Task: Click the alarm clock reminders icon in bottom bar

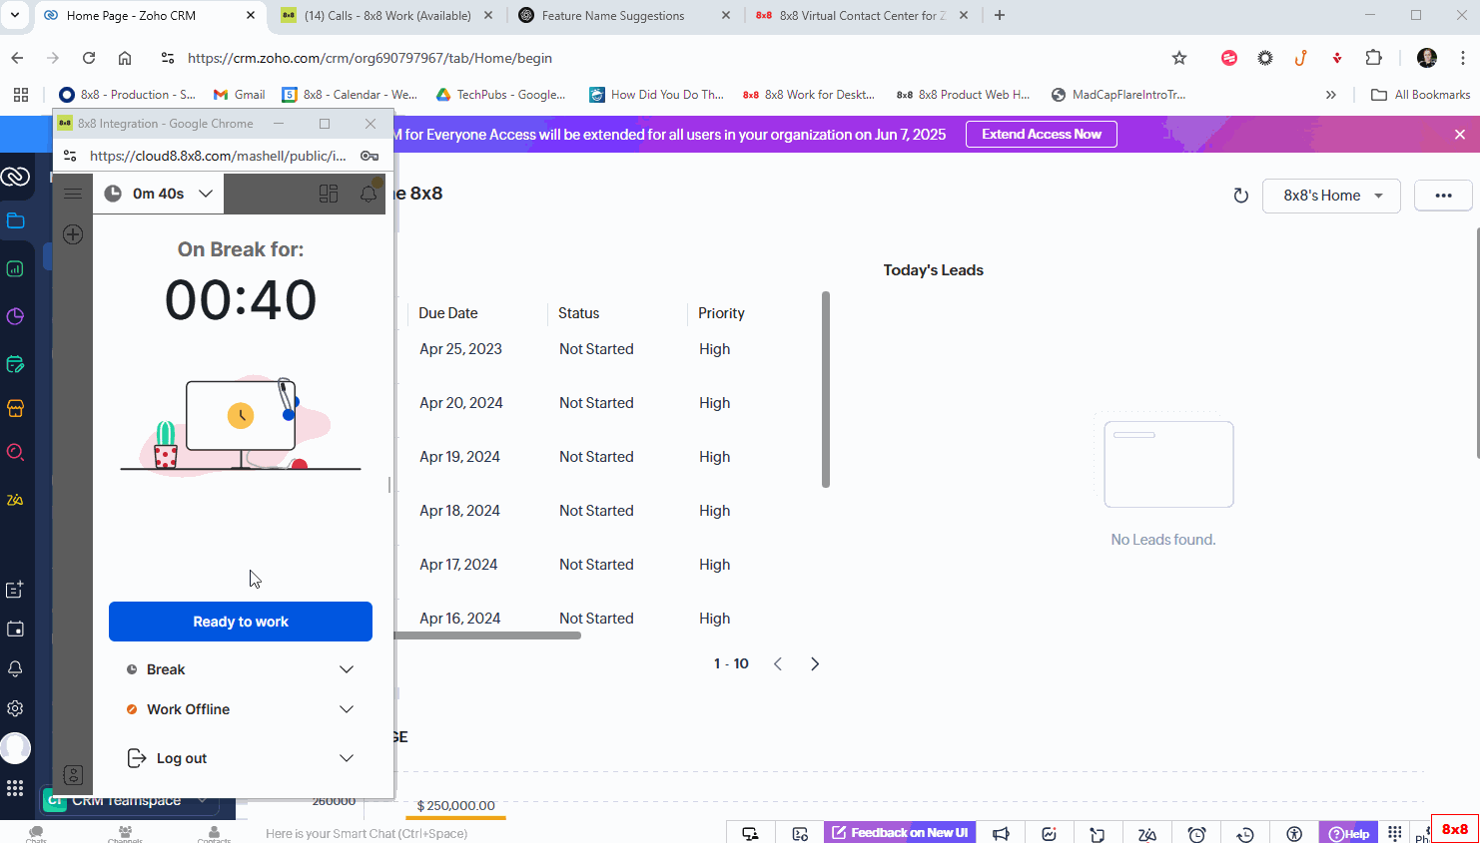Action: coord(1196,834)
